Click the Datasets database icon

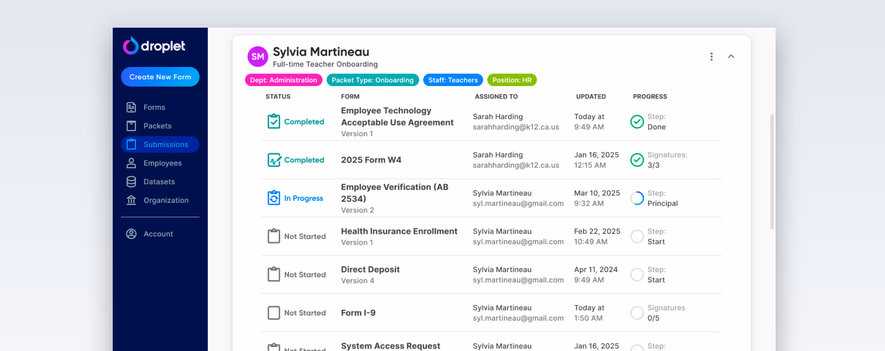[x=131, y=181]
